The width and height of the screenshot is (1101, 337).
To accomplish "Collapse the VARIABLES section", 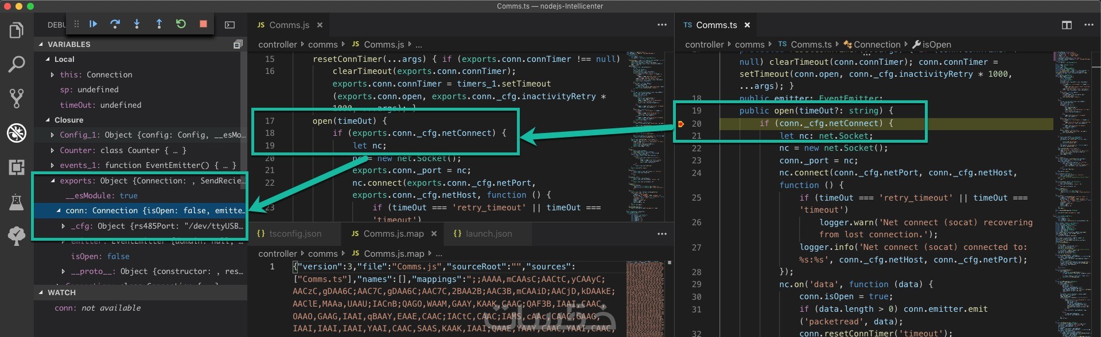I will 41,44.
